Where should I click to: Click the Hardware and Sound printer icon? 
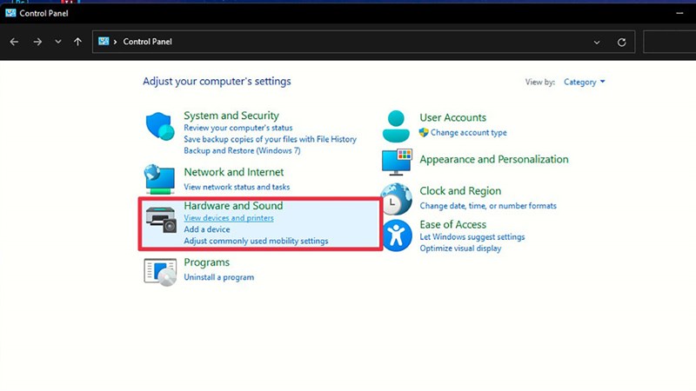(160, 219)
